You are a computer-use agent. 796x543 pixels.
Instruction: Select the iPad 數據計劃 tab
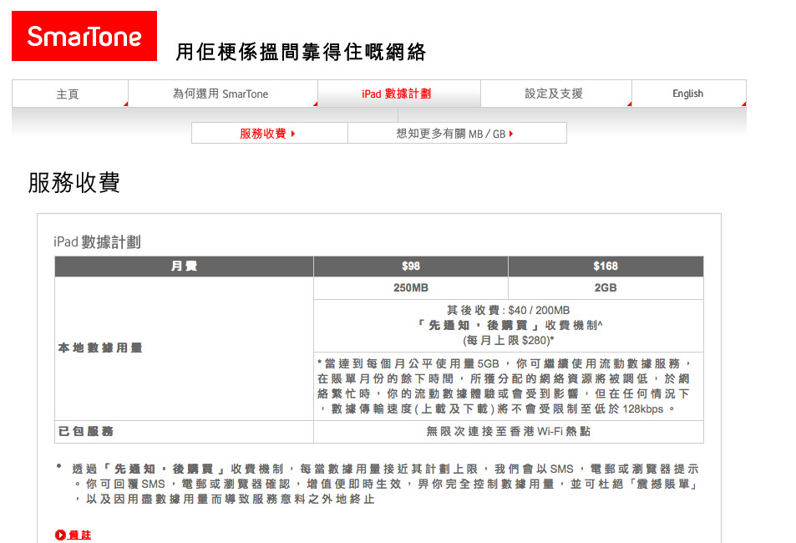coord(397,94)
